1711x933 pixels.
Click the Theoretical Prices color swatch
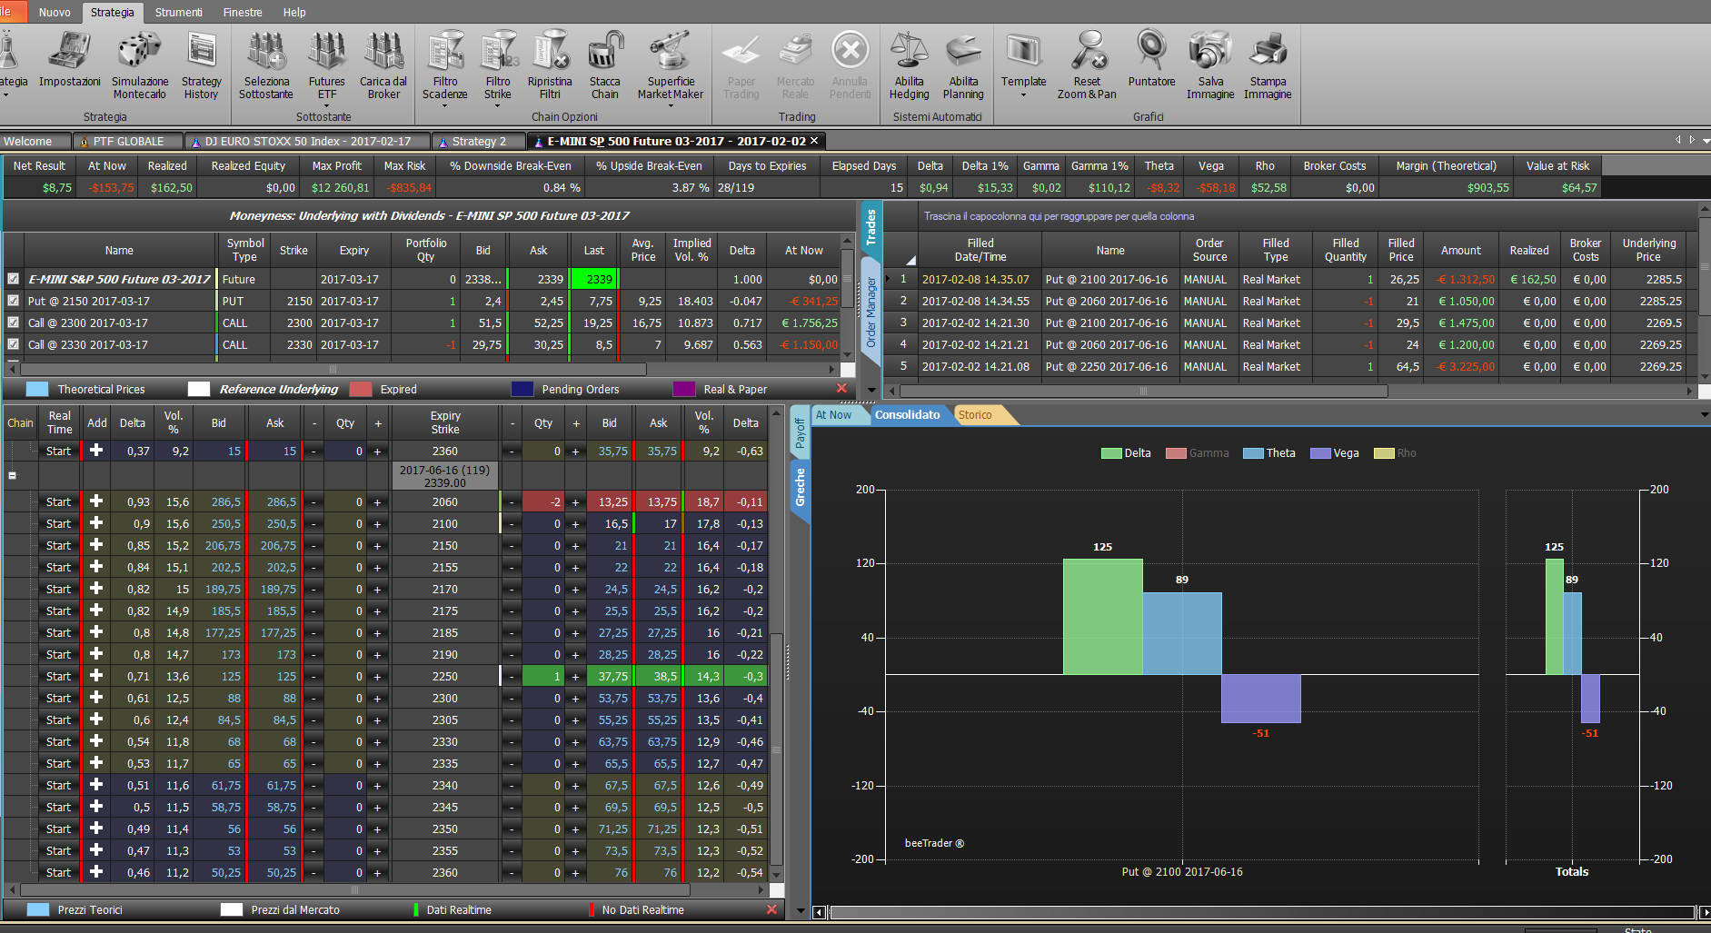[37, 389]
